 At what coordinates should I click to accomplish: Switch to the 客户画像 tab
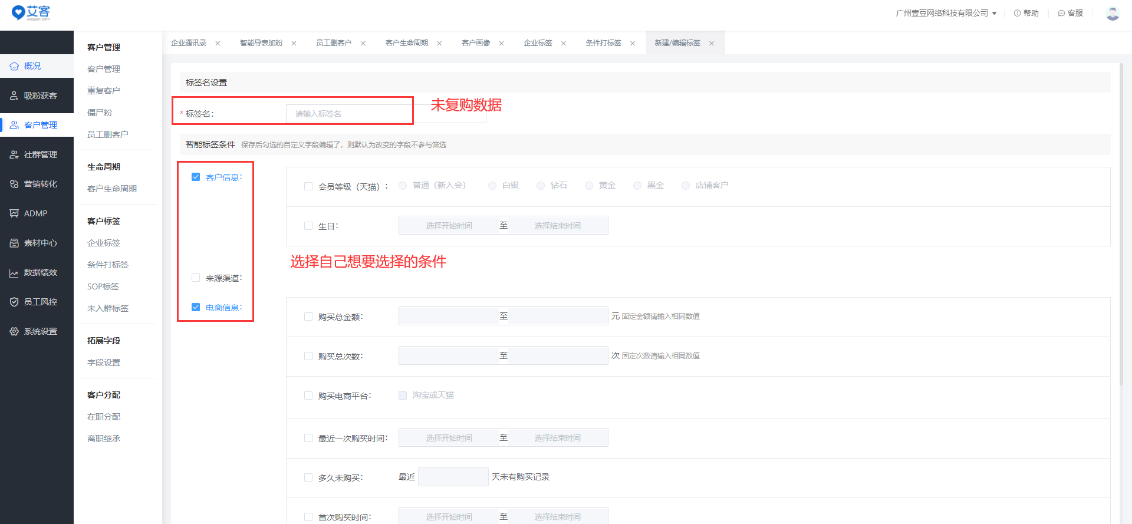[476, 43]
